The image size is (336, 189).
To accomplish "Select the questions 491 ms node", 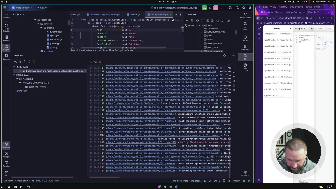I will (x=36, y=87).
